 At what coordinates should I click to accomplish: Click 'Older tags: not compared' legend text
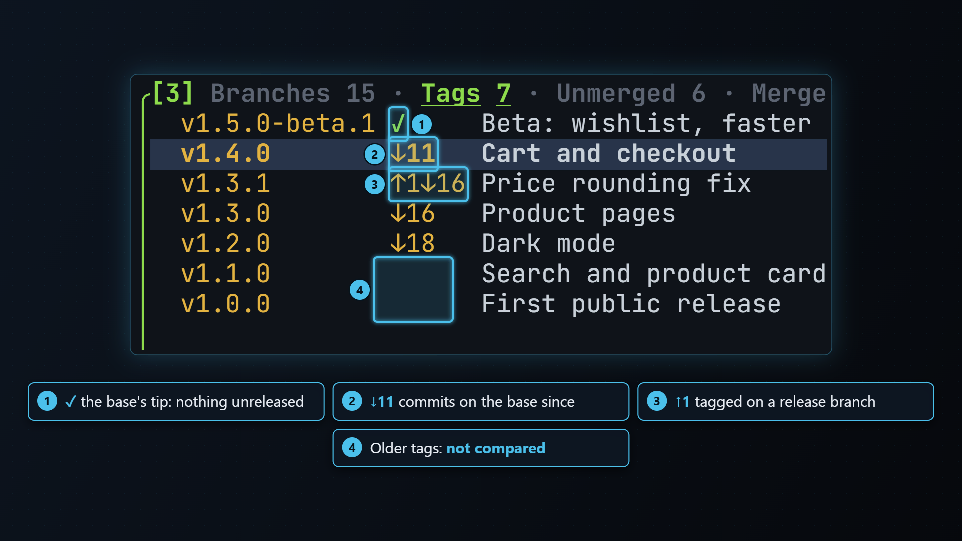pyautogui.click(x=457, y=448)
